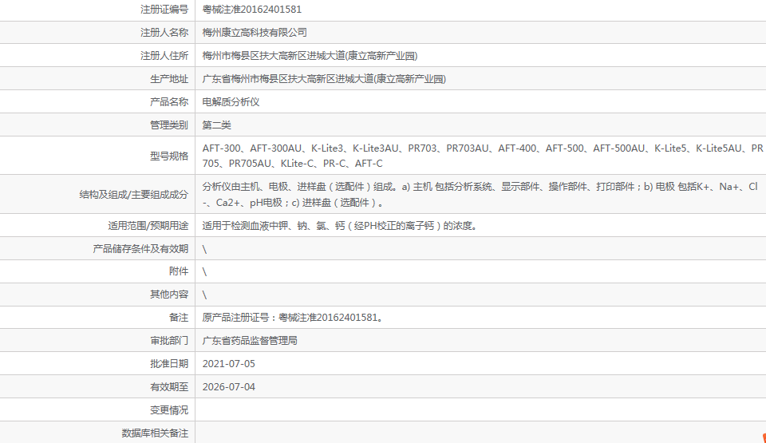Select the 注册证编号 label cell

164,10
